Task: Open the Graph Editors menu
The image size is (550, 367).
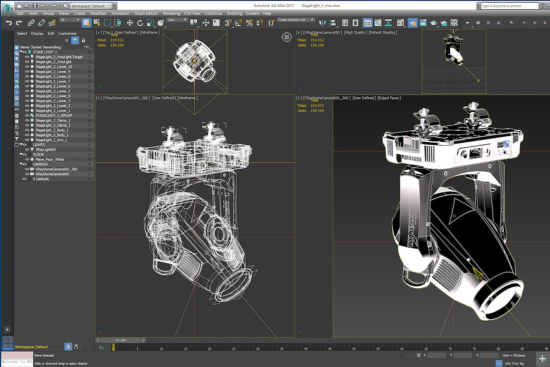Action: pyautogui.click(x=146, y=14)
